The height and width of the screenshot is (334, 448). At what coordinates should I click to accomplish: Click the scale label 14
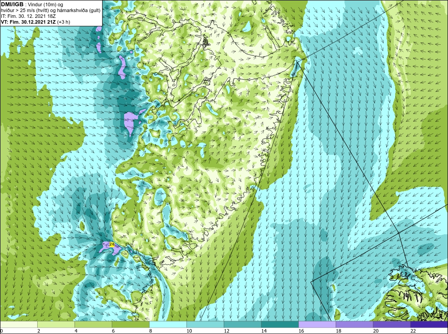[x=264, y=331]
